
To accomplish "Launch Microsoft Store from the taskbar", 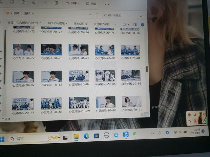I will (96, 135).
